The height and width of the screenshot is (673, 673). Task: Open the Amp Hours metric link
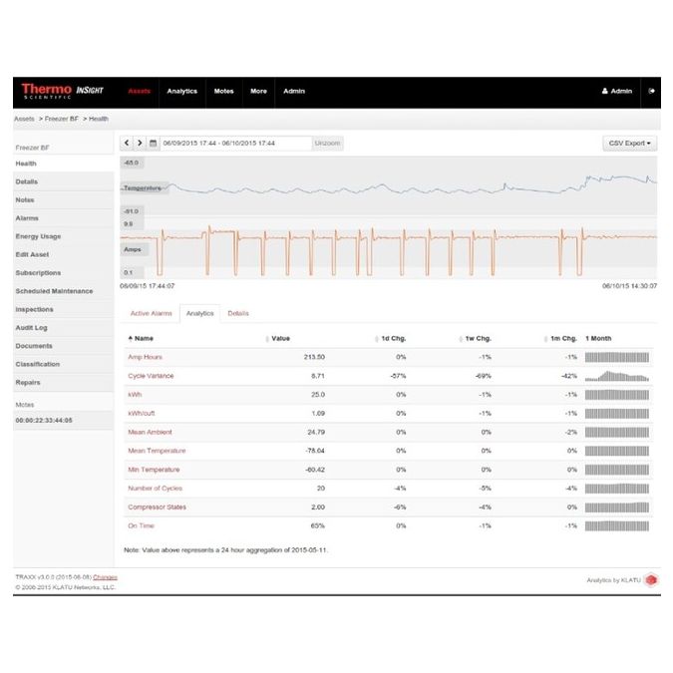[144, 357]
